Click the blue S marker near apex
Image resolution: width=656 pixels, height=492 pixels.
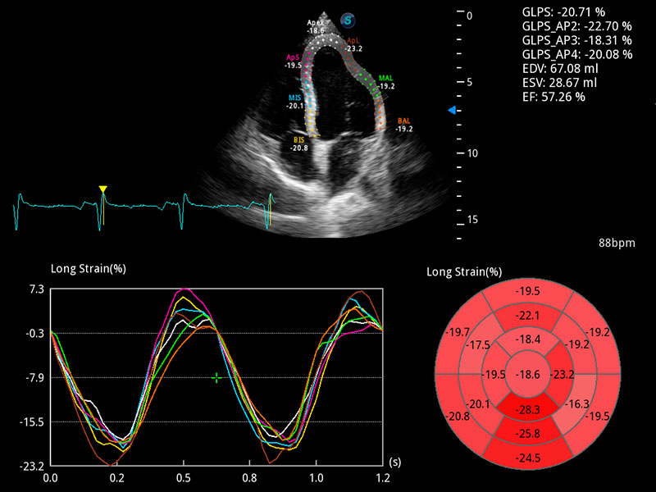click(348, 20)
